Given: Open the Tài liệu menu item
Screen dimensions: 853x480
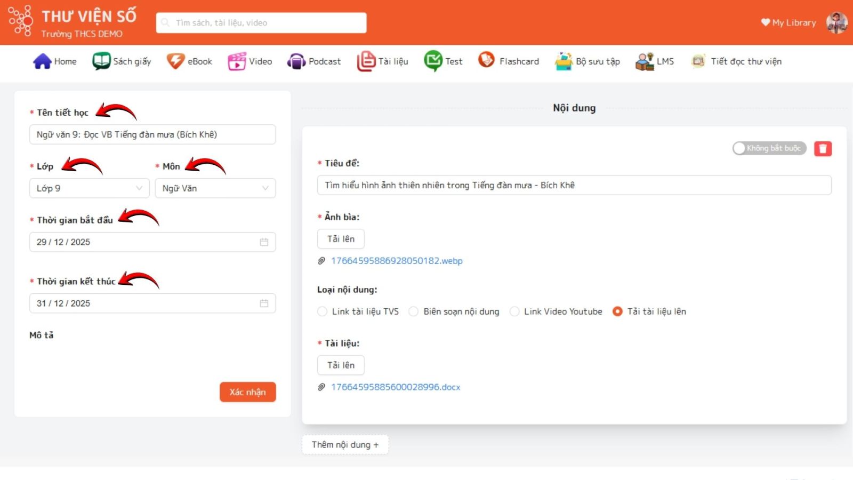Looking at the screenshot, I should 383,61.
